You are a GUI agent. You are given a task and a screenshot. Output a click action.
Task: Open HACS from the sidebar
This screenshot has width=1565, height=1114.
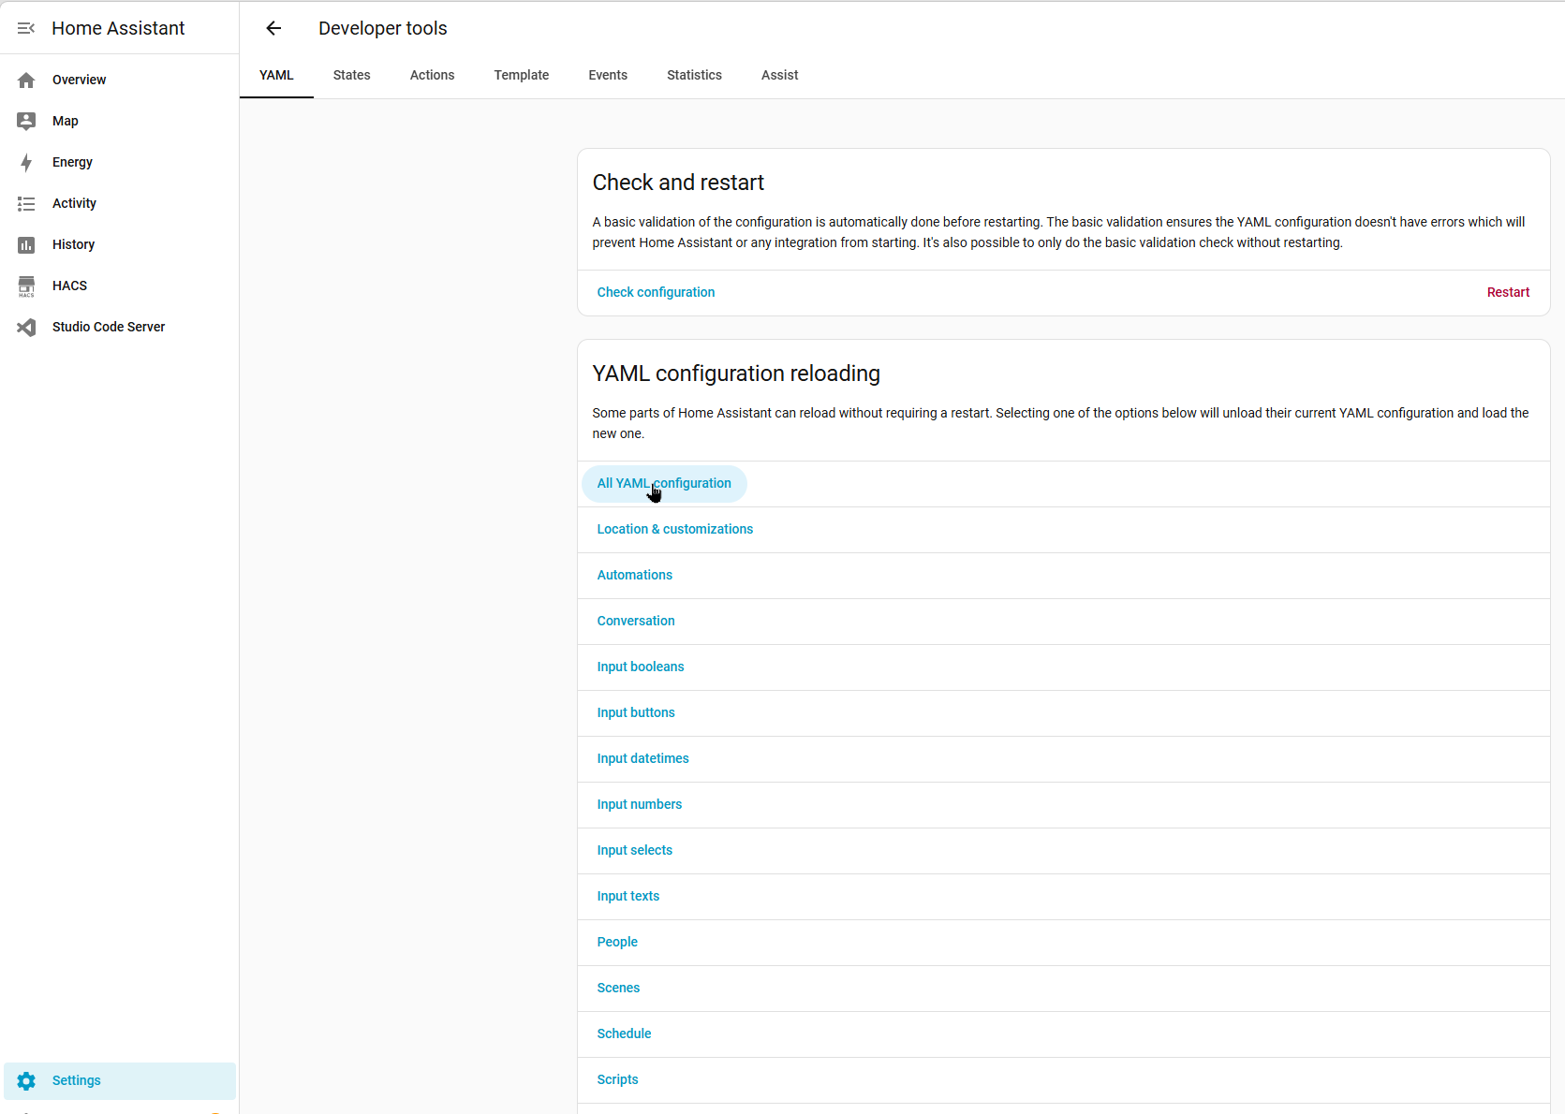click(120, 286)
